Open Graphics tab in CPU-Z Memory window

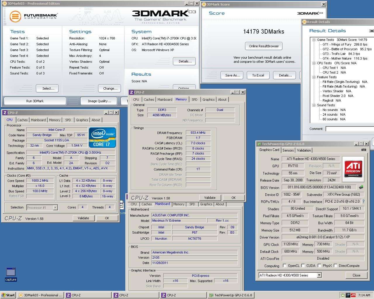[209, 100]
